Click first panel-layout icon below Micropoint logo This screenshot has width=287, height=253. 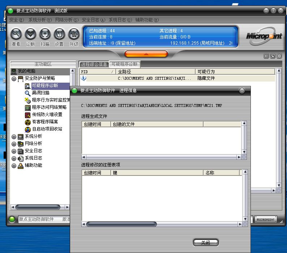[x=266, y=56]
